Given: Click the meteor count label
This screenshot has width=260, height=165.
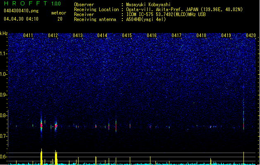Looking at the screenshot, I should 59,13.
